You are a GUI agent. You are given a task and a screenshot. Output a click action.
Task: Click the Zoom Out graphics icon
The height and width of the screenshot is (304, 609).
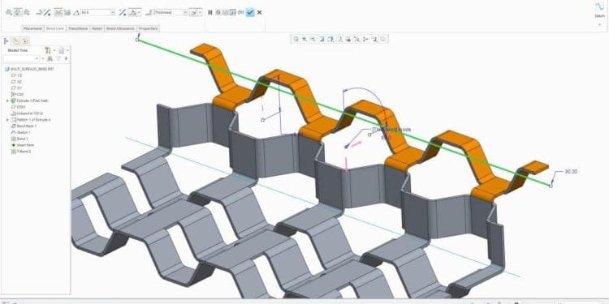[313, 39]
